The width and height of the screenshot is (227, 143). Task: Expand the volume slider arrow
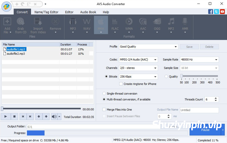[x=59, y=117]
